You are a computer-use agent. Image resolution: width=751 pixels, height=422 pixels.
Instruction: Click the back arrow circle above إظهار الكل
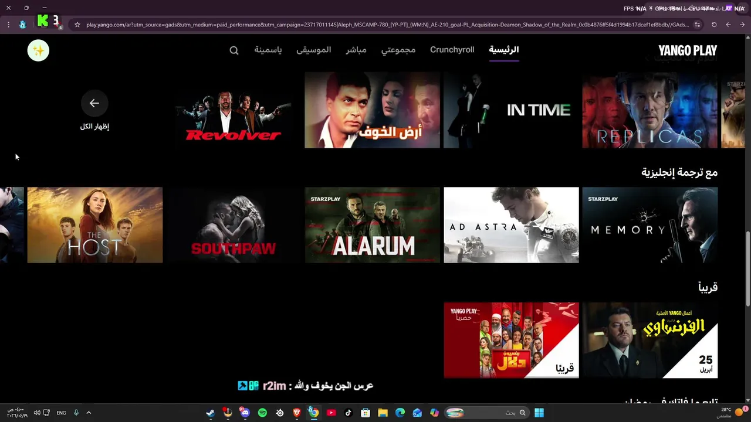(94, 103)
